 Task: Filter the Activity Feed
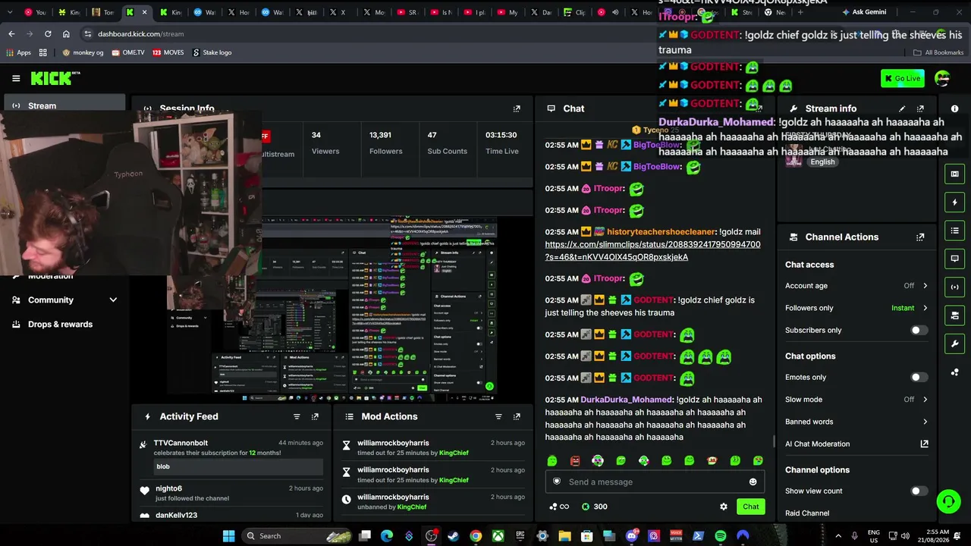click(297, 416)
